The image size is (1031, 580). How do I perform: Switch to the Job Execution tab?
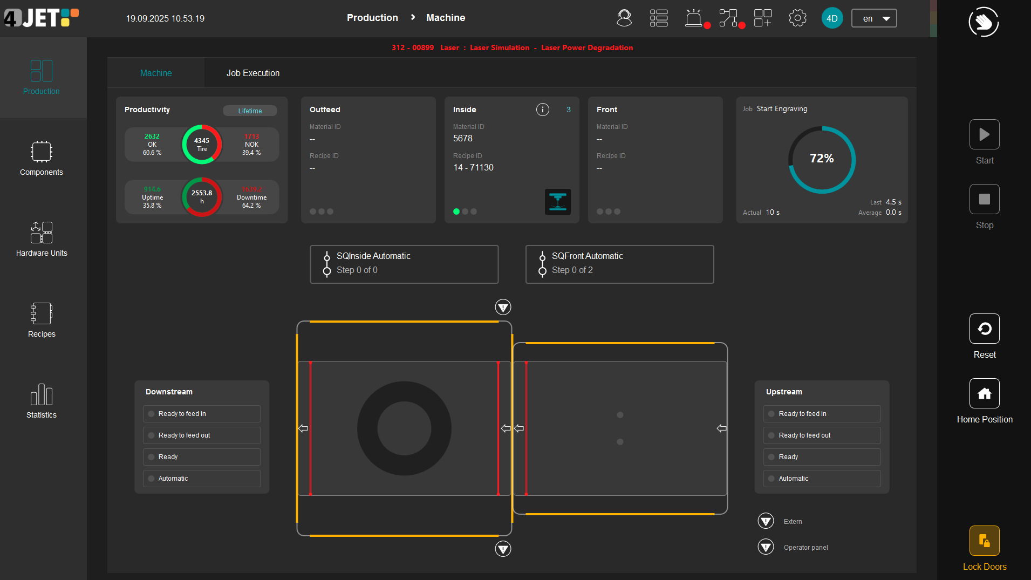[x=252, y=73]
